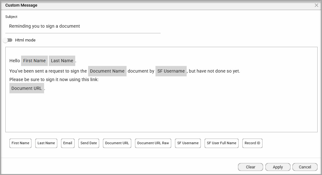This screenshot has width=322, height=175.
Task: Insert the SF Username merge field button
Action: click(188, 143)
